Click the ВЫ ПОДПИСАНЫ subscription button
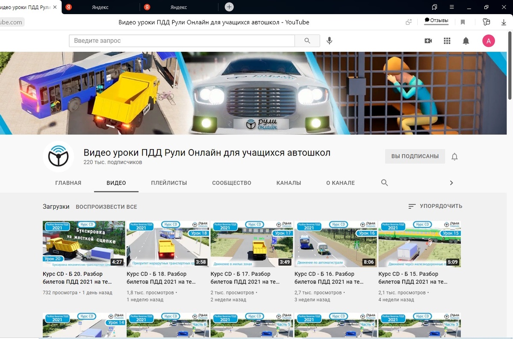Screen dimensions: 513x339 (415, 156)
